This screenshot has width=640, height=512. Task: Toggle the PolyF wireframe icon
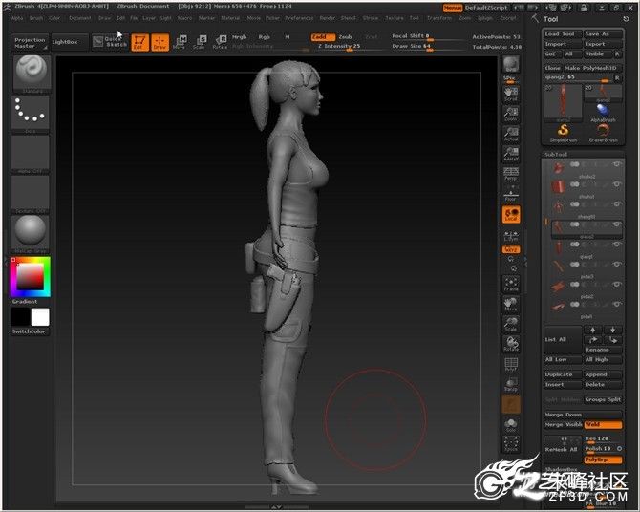click(x=511, y=364)
